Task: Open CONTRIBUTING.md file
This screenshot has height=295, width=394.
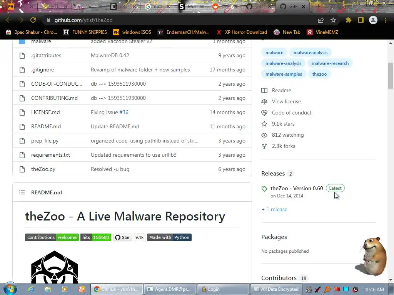Action: pyautogui.click(x=54, y=98)
